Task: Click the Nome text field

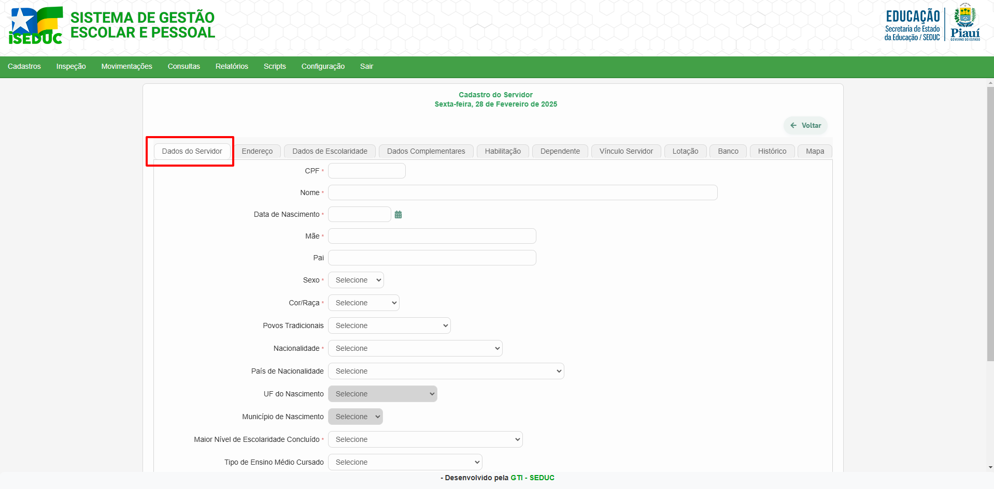Action: 522,192
